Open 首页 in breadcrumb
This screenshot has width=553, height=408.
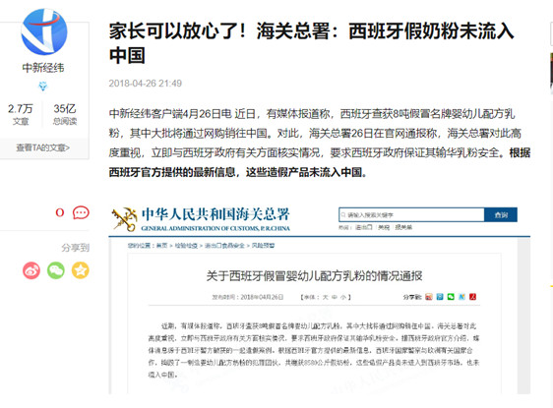click(x=162, y=245)
